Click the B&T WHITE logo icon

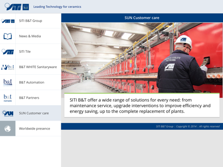pyautogui.click(x=8, y=67)
